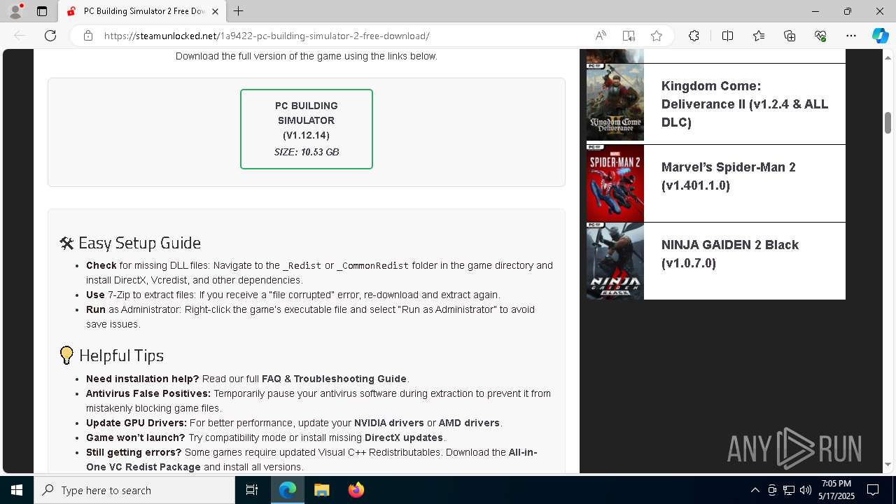Open the Windows Start menu
The image size is (896, 504).
17,490
